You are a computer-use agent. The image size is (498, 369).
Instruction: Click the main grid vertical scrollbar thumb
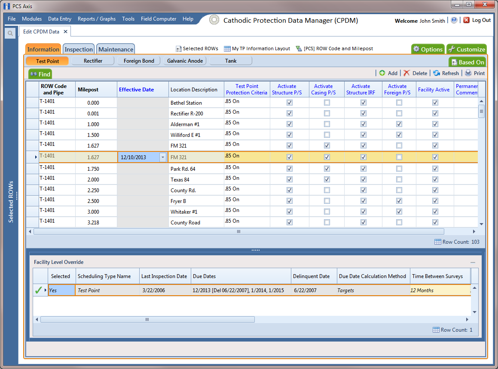482,112
